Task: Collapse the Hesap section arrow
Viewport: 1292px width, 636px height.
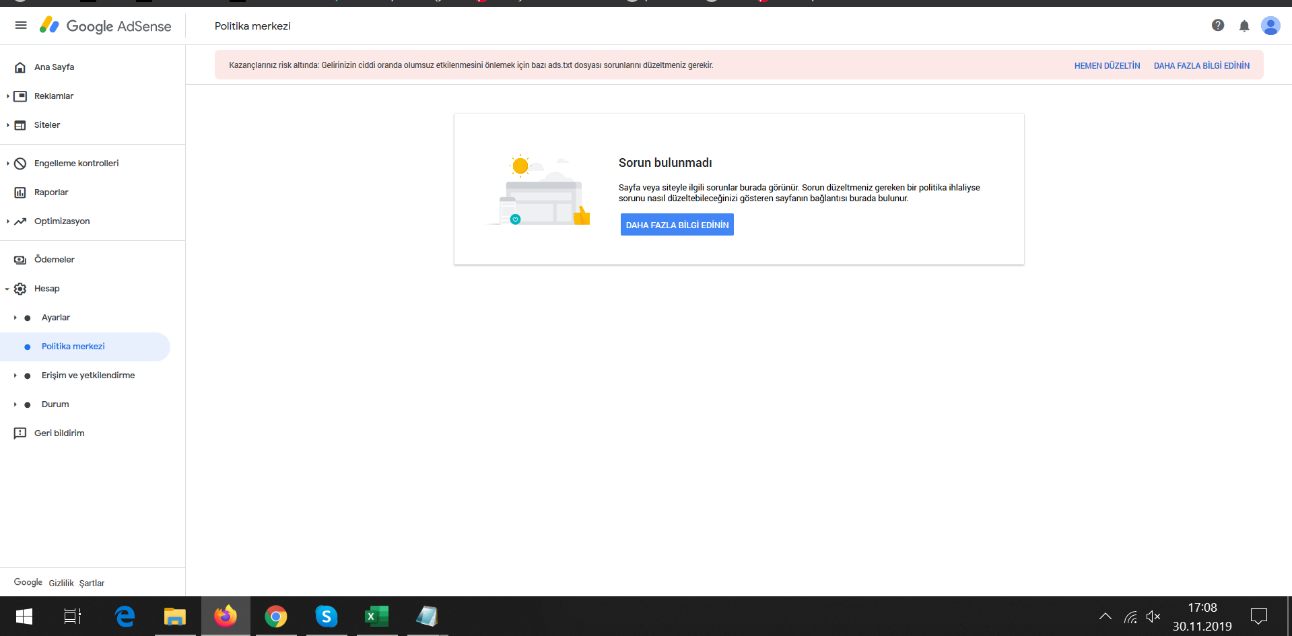Action: pyautogui.click(x=7, y=289)
